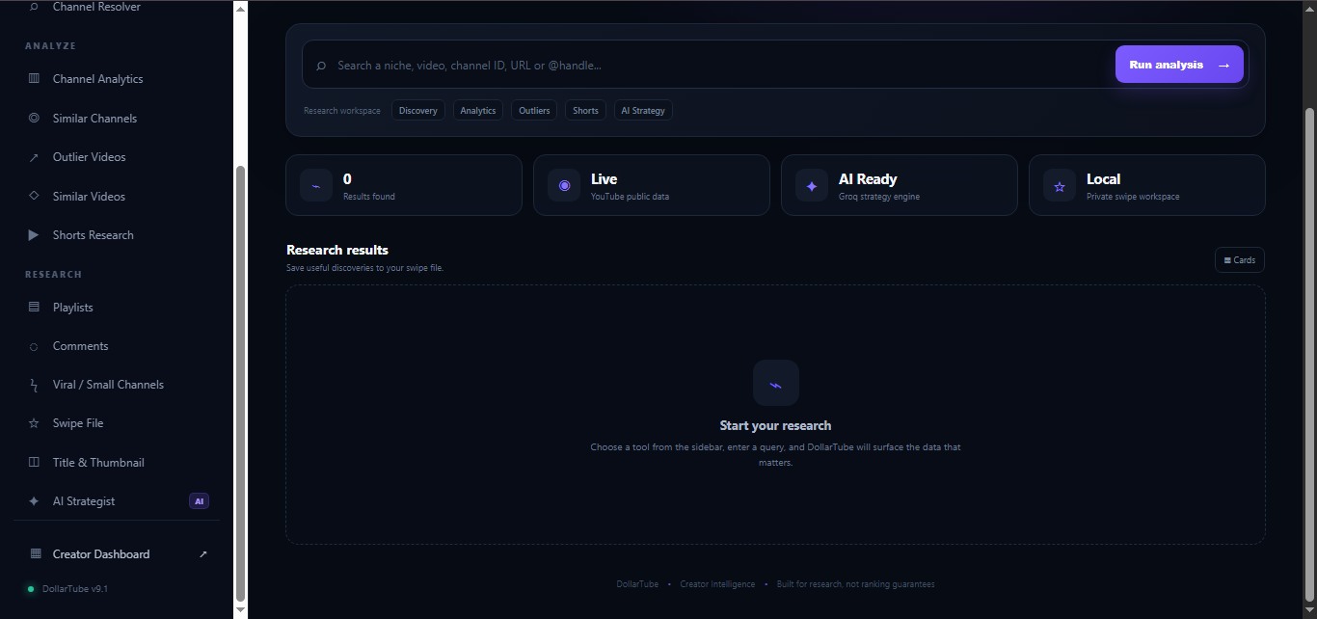Select the Discovery workspace chip
The image size is (1317, 619).
point(418,111)
